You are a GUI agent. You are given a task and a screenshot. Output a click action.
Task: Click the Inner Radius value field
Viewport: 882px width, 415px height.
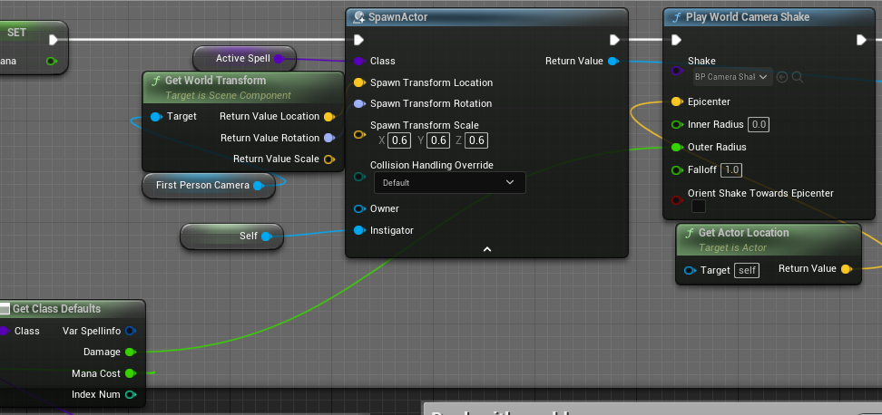tap(759, 125)
